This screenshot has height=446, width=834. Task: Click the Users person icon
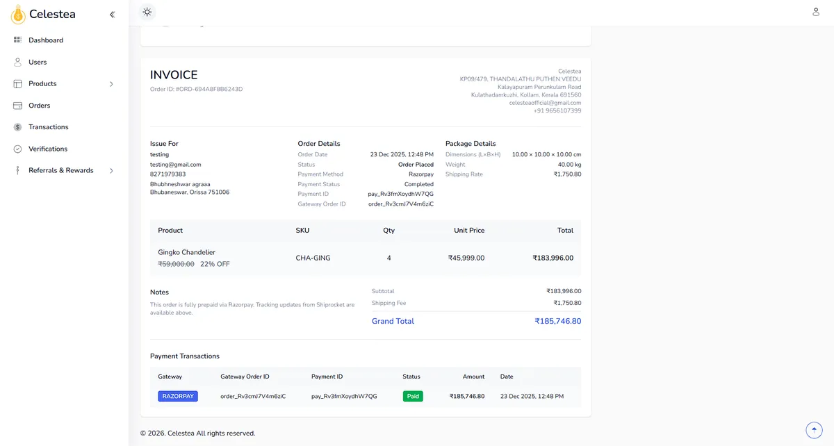tap(17, 62)
